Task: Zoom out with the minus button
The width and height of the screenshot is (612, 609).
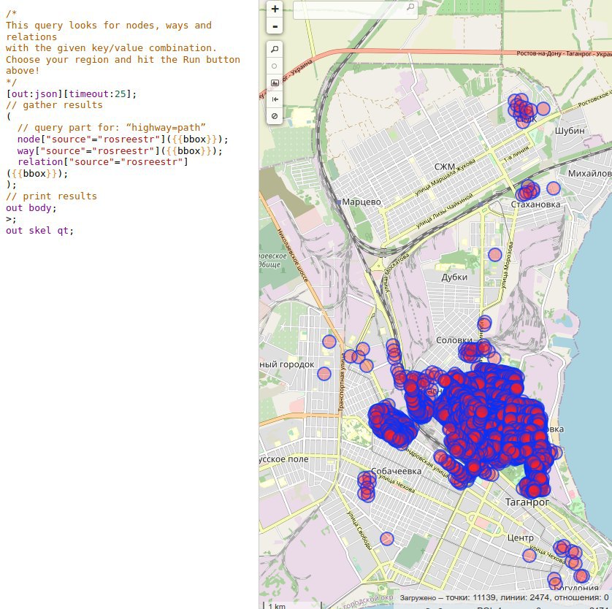Action: click(275, 26)
